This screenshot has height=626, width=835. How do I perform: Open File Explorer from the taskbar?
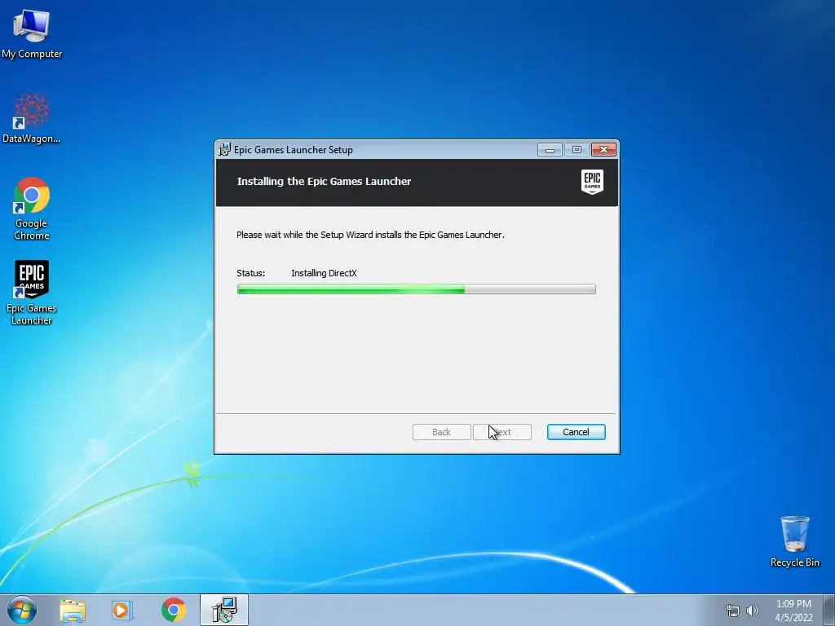(73, 611)
